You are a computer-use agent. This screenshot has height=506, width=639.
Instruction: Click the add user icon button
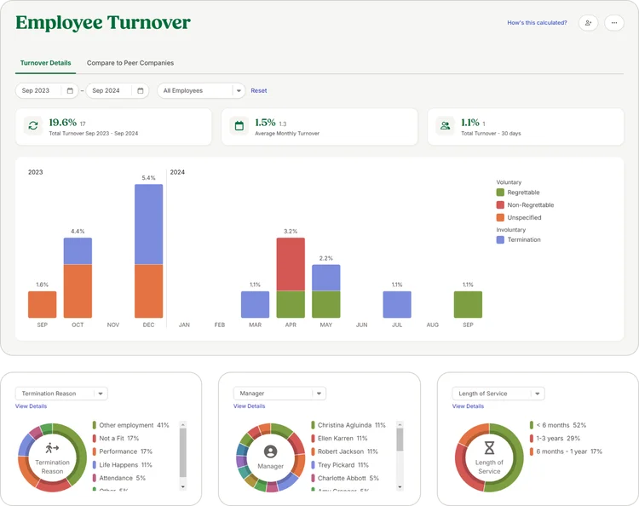(588, 23)
